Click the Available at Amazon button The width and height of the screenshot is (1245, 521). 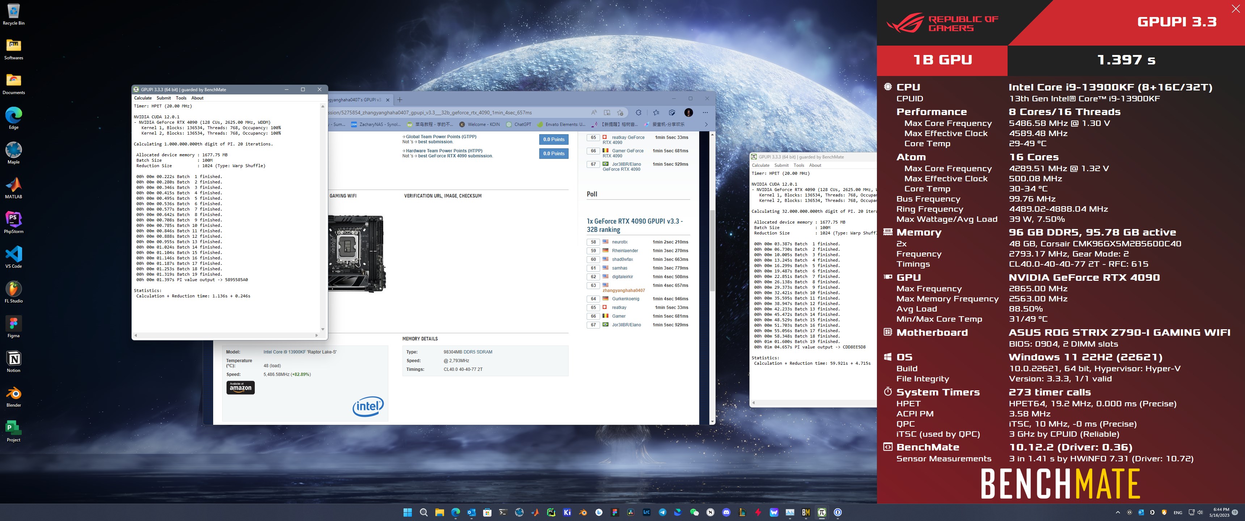pyautogui.click(x=240, y=387)
